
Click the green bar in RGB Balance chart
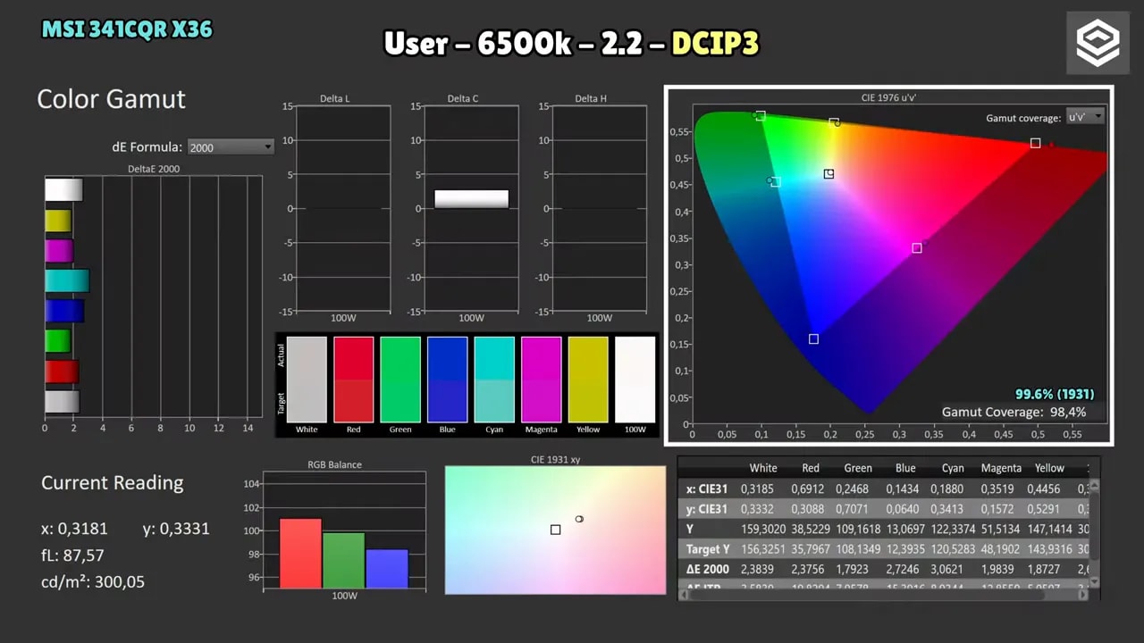point(344,560)
